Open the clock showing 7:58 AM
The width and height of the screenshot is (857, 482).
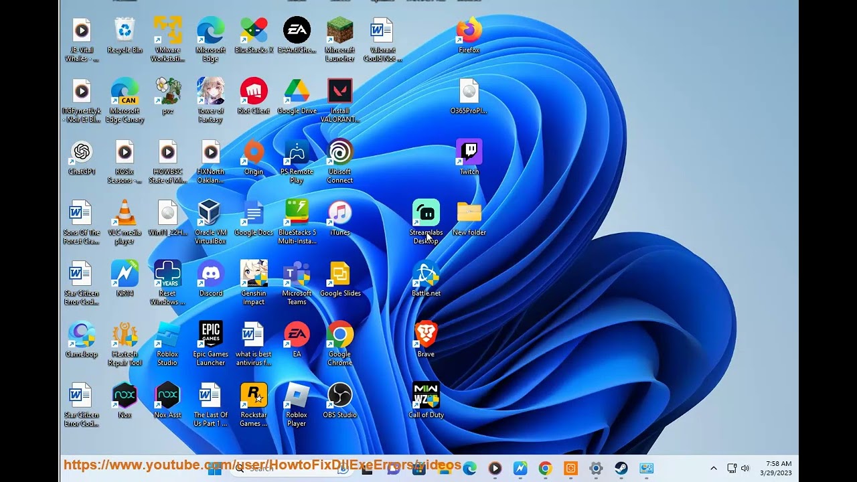point(776,468)
